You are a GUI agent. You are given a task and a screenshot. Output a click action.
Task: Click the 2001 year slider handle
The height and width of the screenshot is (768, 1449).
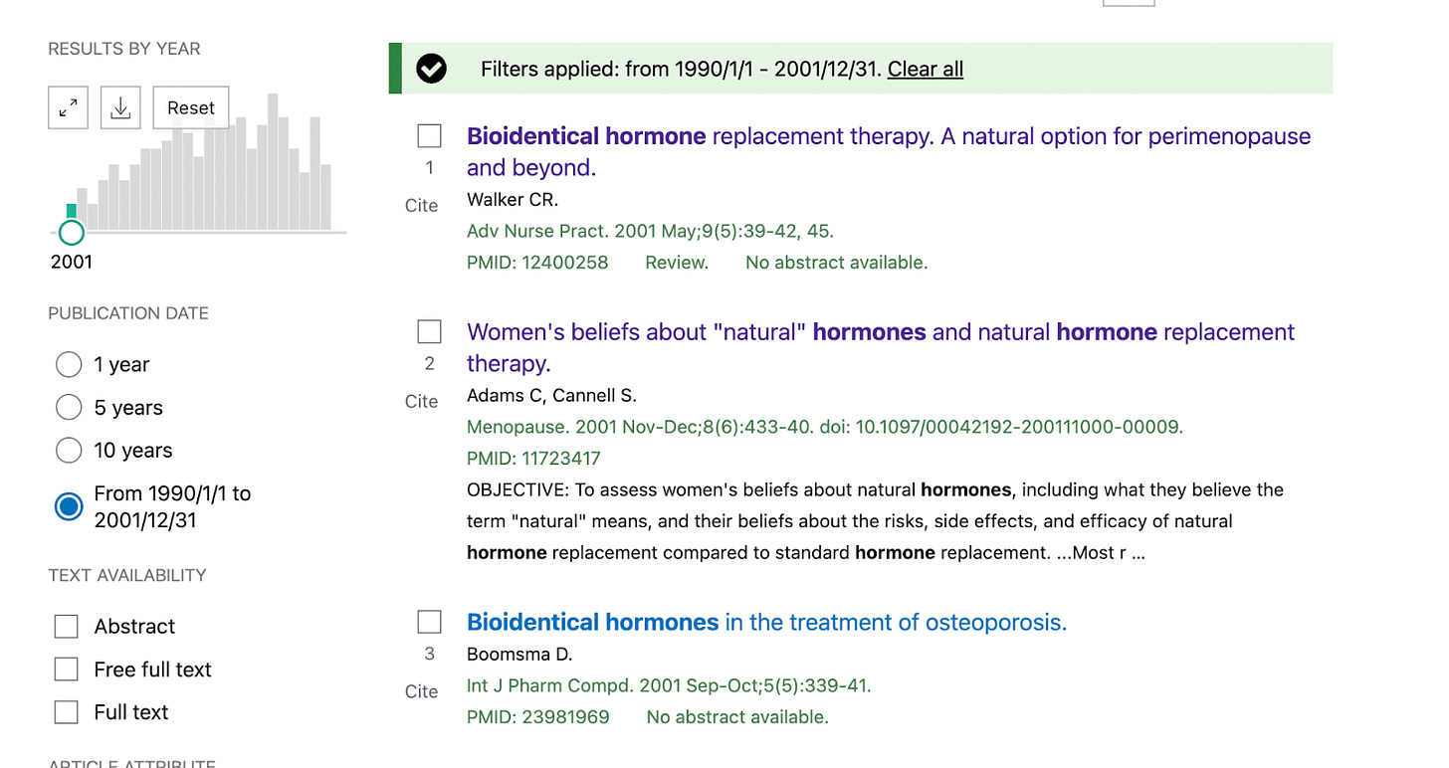click(71, 233)
